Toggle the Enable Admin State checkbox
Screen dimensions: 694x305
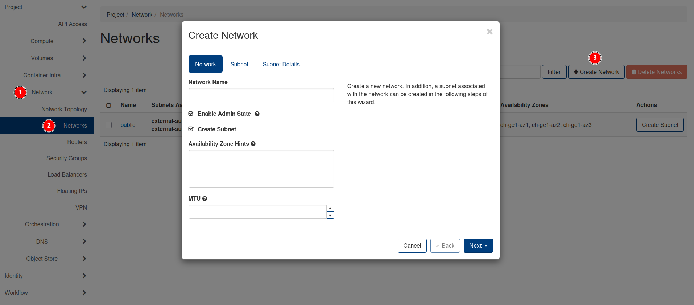coord(191,114)
